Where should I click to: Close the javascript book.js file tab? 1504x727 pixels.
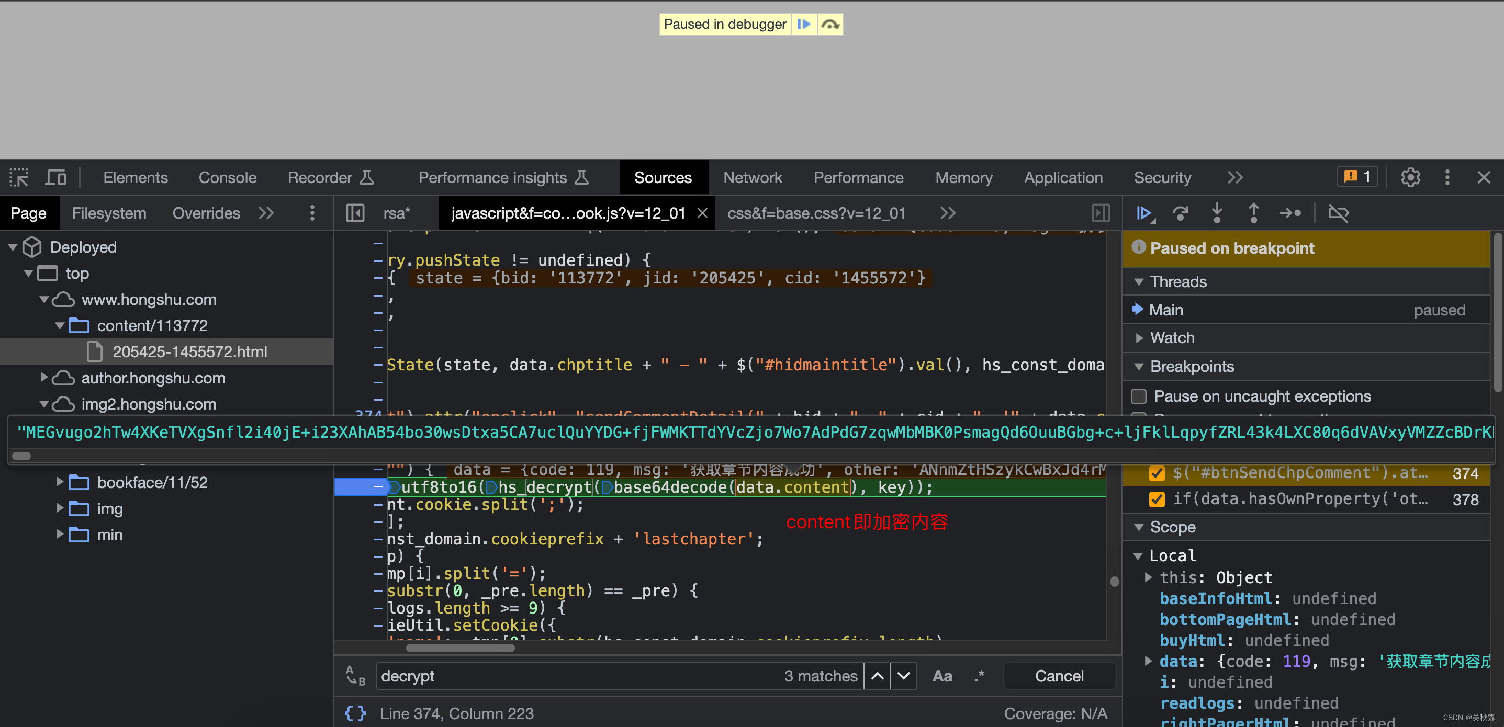702,213
